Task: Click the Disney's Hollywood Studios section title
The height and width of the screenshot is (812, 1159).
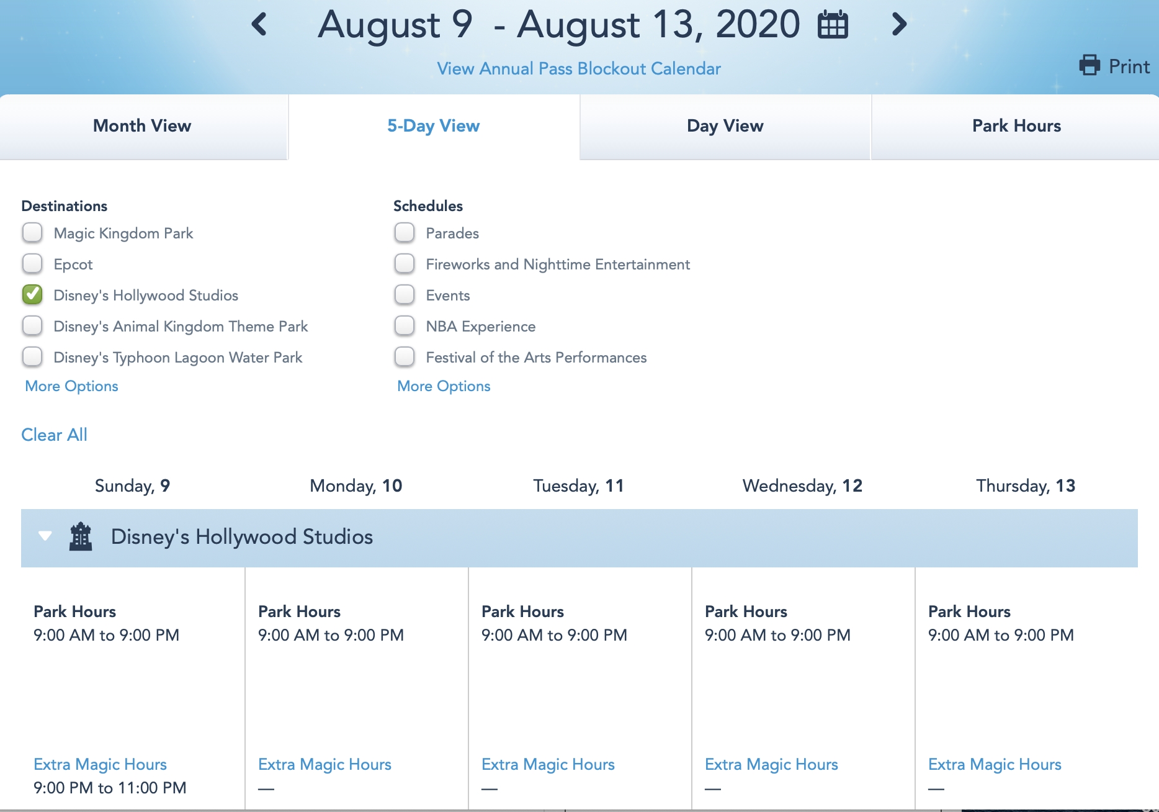Action: coord(242,536)
